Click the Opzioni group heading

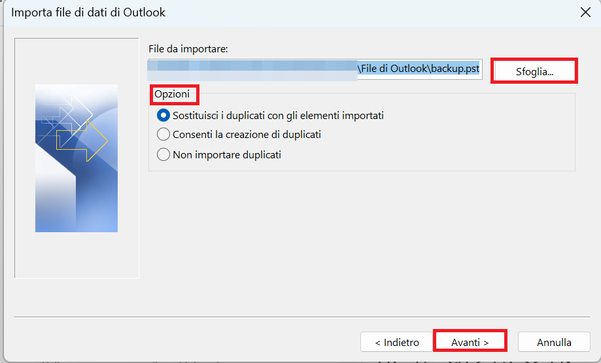(x=172, y=94)
